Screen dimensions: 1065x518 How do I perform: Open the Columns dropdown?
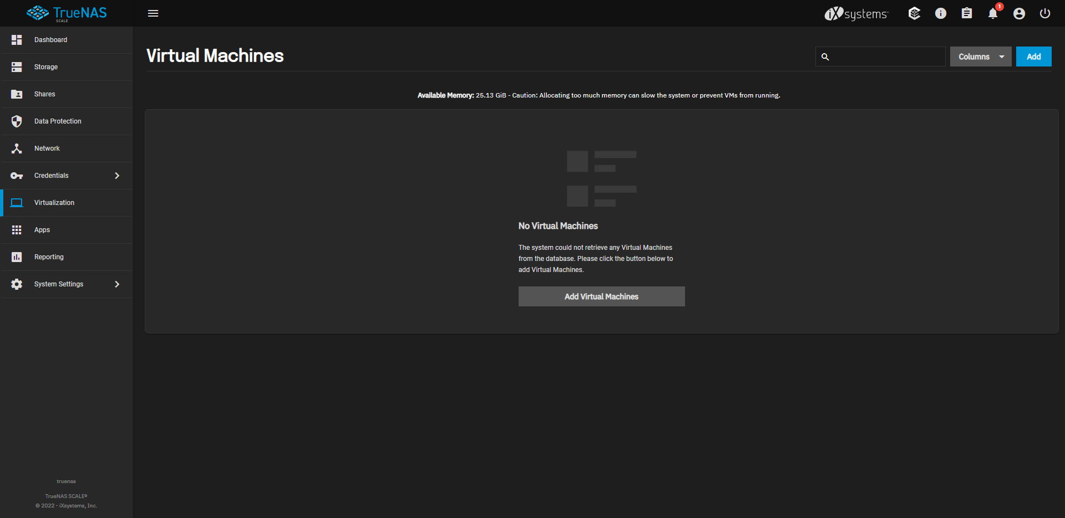coord(980,57)
